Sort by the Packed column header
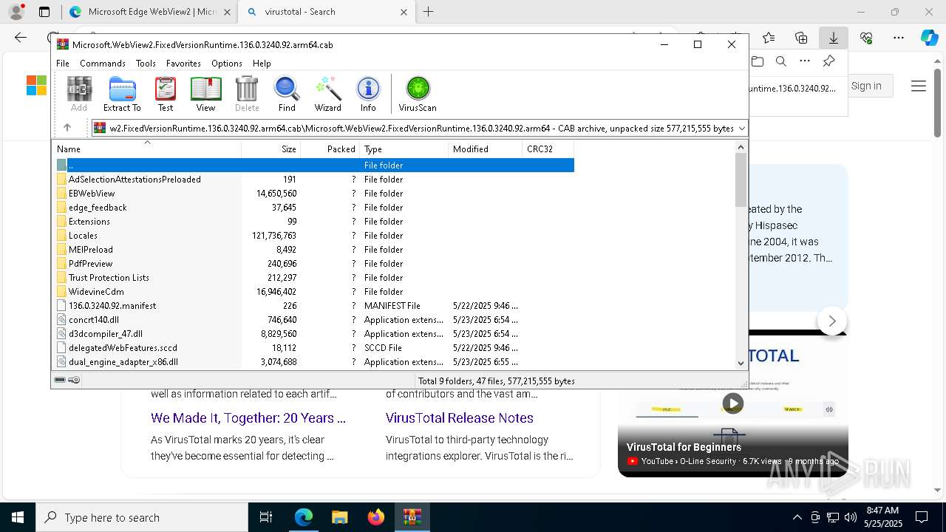The image size is (946, 532). click(330, 149)
